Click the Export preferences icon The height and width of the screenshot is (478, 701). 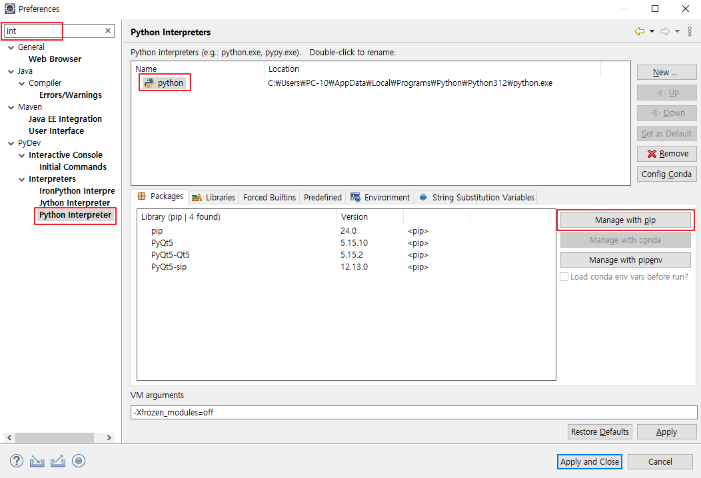tap(58, 461)
